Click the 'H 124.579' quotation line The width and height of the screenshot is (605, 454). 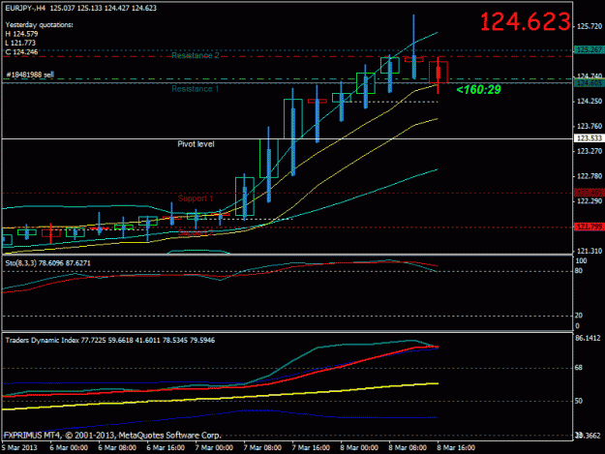coord(21,34)
